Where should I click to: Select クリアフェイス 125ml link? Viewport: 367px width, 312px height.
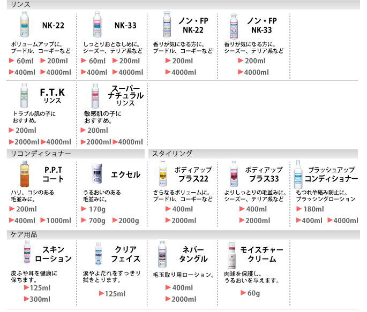(115, 294)
